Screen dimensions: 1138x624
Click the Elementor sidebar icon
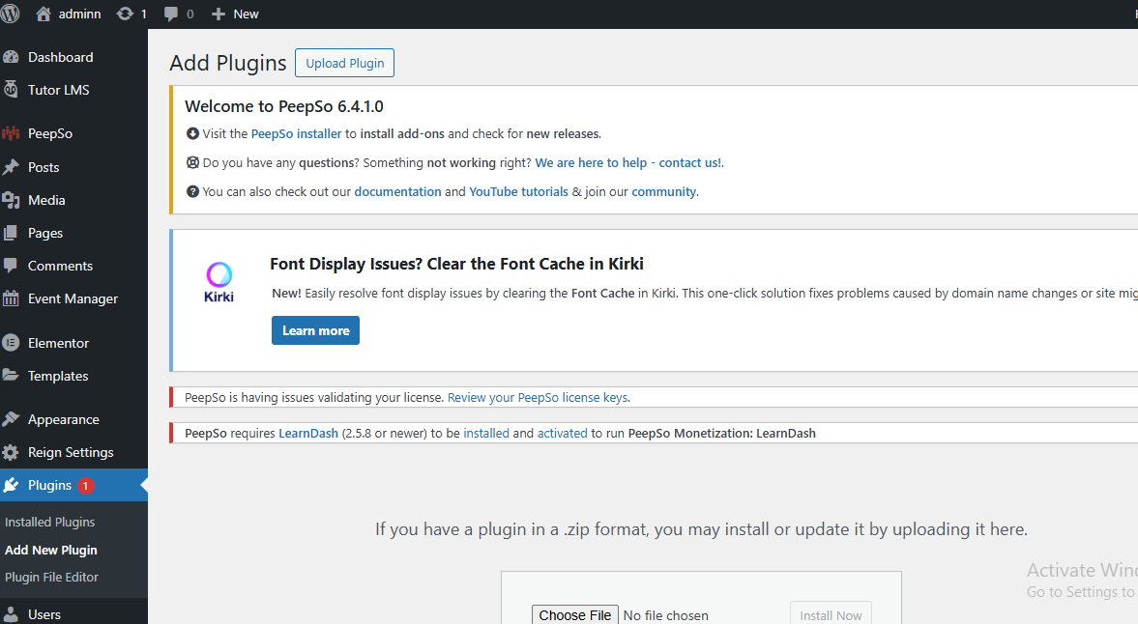coord(17,343)
